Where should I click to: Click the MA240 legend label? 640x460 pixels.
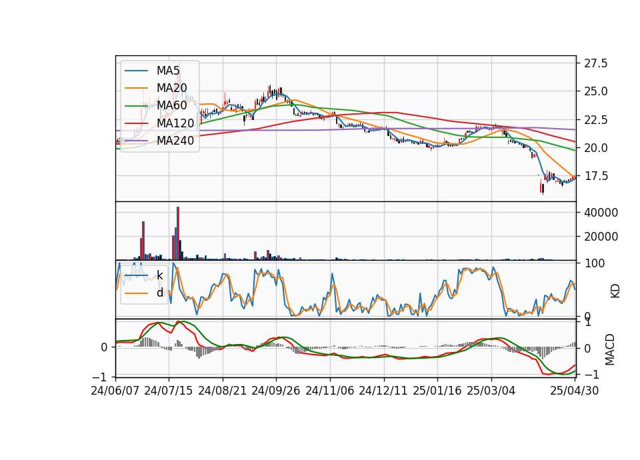pyautogui.click(x=175, y=141)
